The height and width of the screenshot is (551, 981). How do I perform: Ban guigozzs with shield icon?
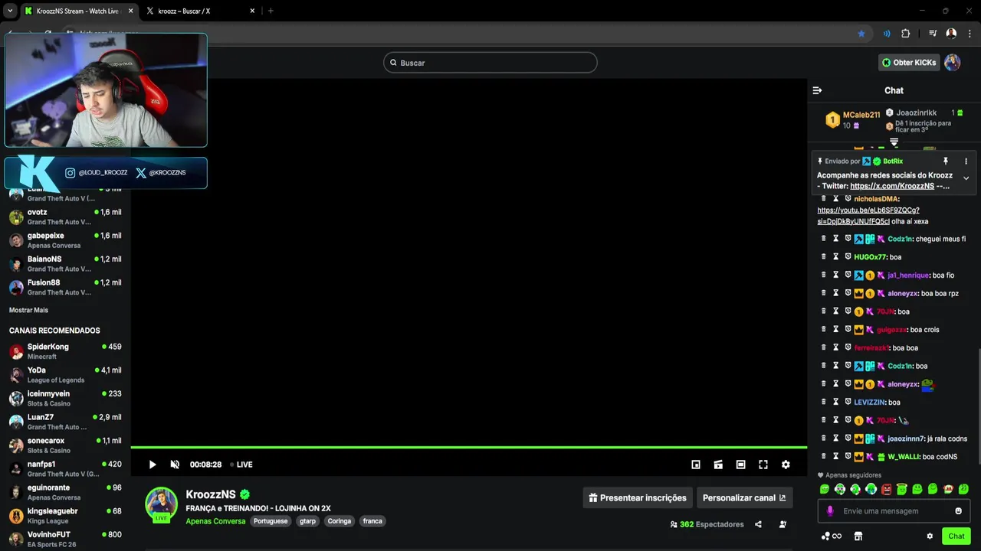coord(848,329)
